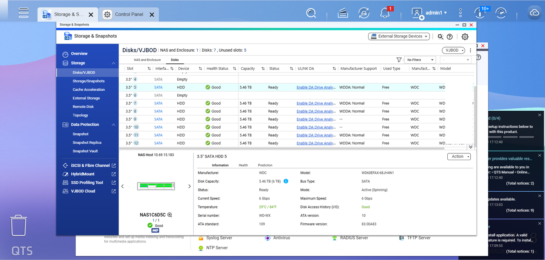Open the resource monitor dashboard gauge icon
The height and width of the screenshot is (260, 545).
point(501,13)
